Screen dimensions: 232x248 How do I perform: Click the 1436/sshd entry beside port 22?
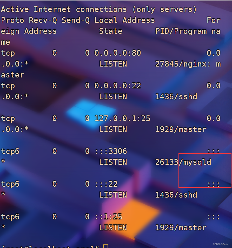[176, 96]
